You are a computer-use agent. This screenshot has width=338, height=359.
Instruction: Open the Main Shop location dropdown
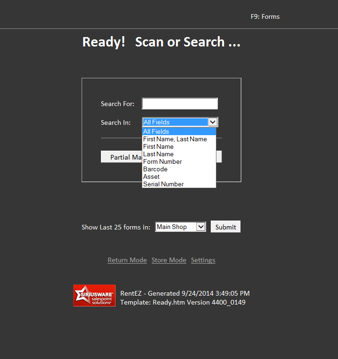(x=180, y=227)
